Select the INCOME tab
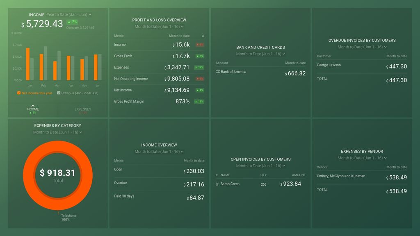The width and height of the screenshot is (420, 236). pyautogui.click(x=32, y=109)
